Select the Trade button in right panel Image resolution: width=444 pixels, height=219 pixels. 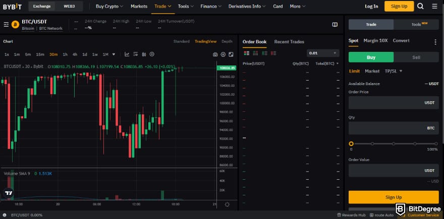pos(371,25)
